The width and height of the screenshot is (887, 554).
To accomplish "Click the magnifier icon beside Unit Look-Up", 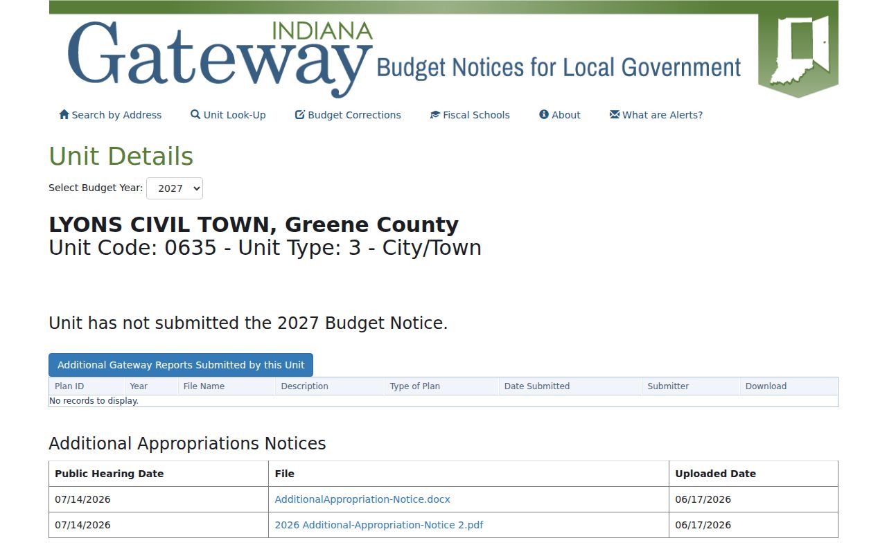I will point(195,115).
